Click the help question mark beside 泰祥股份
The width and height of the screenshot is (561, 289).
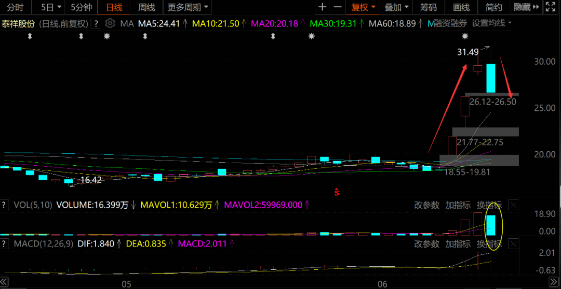[x=96, y=24]
